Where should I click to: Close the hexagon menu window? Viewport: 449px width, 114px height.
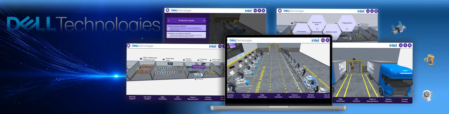coord(376,11)
